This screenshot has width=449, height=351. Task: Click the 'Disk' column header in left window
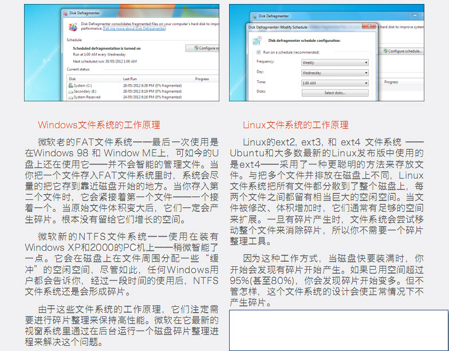pos(72,79)
